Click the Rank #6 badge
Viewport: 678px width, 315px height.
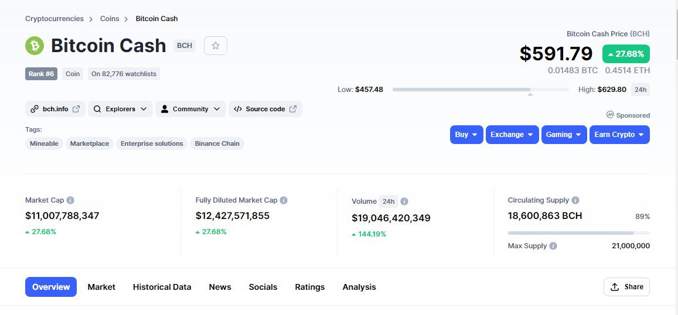point(41,74)
